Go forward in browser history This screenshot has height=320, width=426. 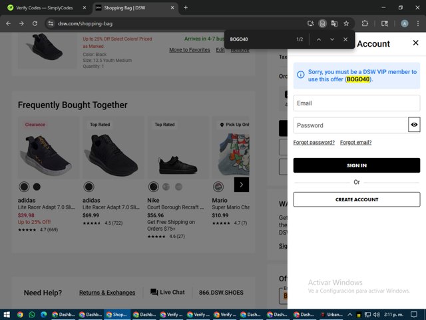tap(21, 24)
